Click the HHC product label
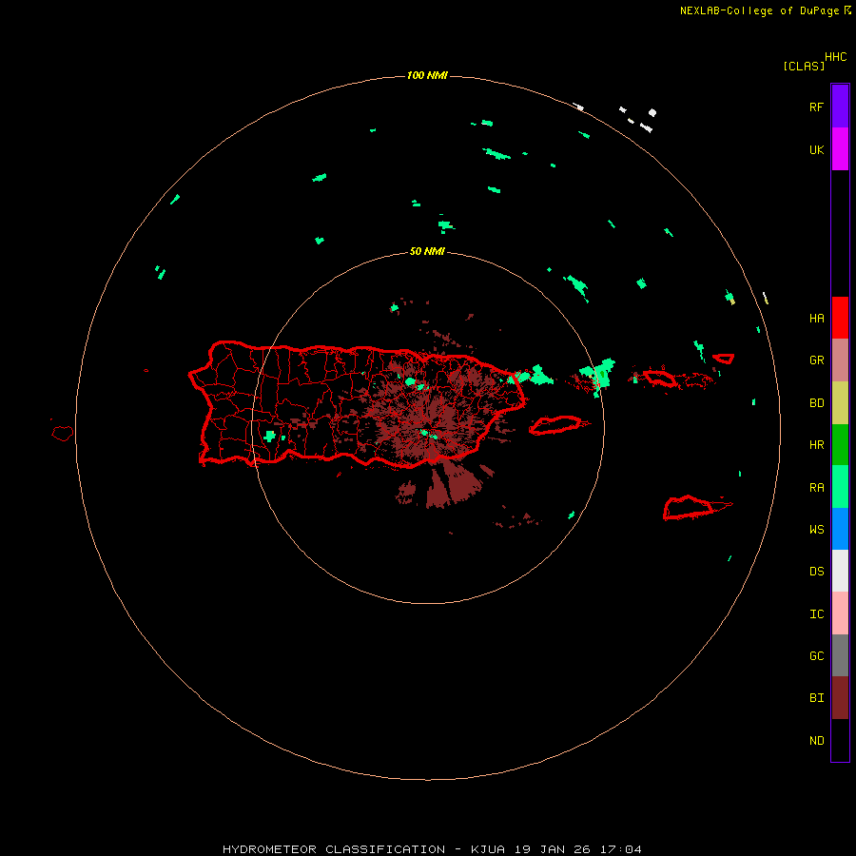The width and height of the screenshot is (856, 856). click(835, 57)
